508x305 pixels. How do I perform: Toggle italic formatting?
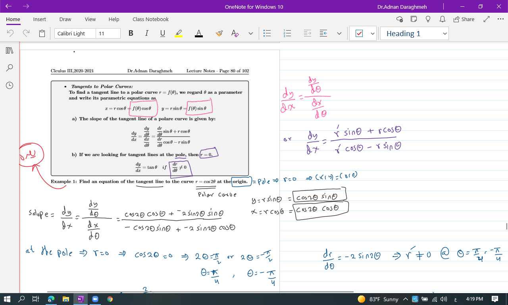coord(146,33)
